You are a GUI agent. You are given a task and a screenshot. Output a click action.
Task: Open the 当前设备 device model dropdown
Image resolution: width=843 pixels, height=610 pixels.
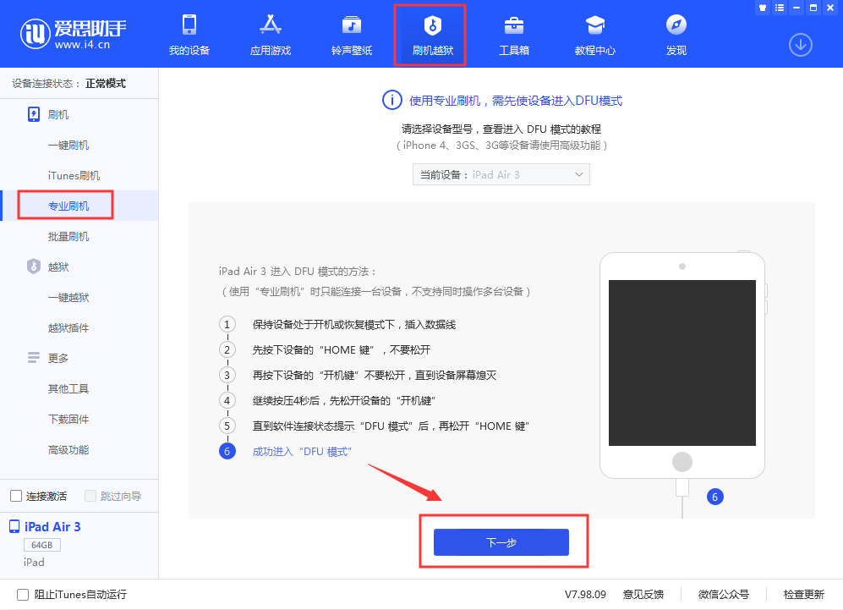501,174
